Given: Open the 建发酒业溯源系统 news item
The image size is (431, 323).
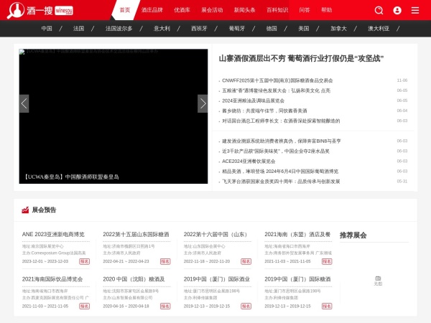Looking at the screenshot, I should coord(282,141).
